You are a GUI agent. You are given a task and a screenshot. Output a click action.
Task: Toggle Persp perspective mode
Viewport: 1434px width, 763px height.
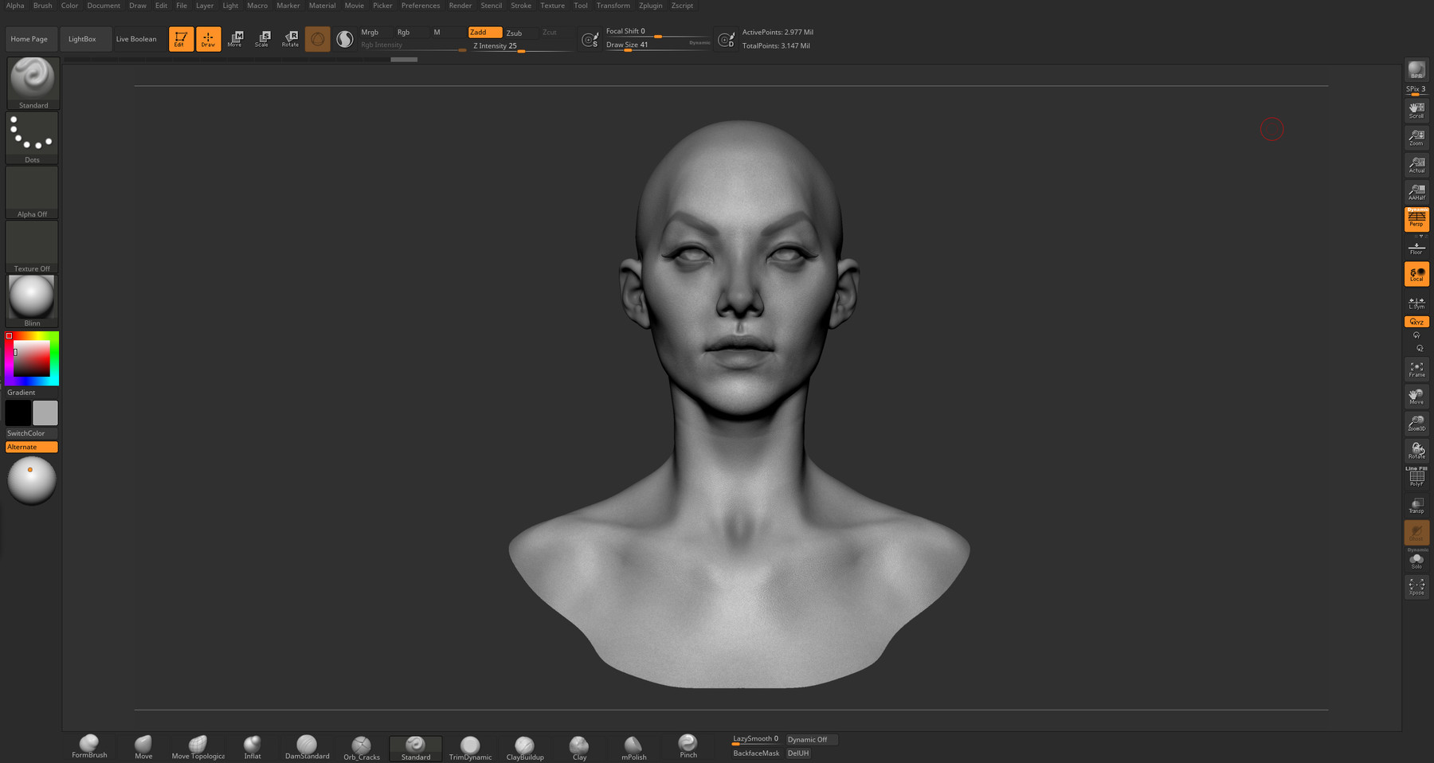[x=1416, y=219]
